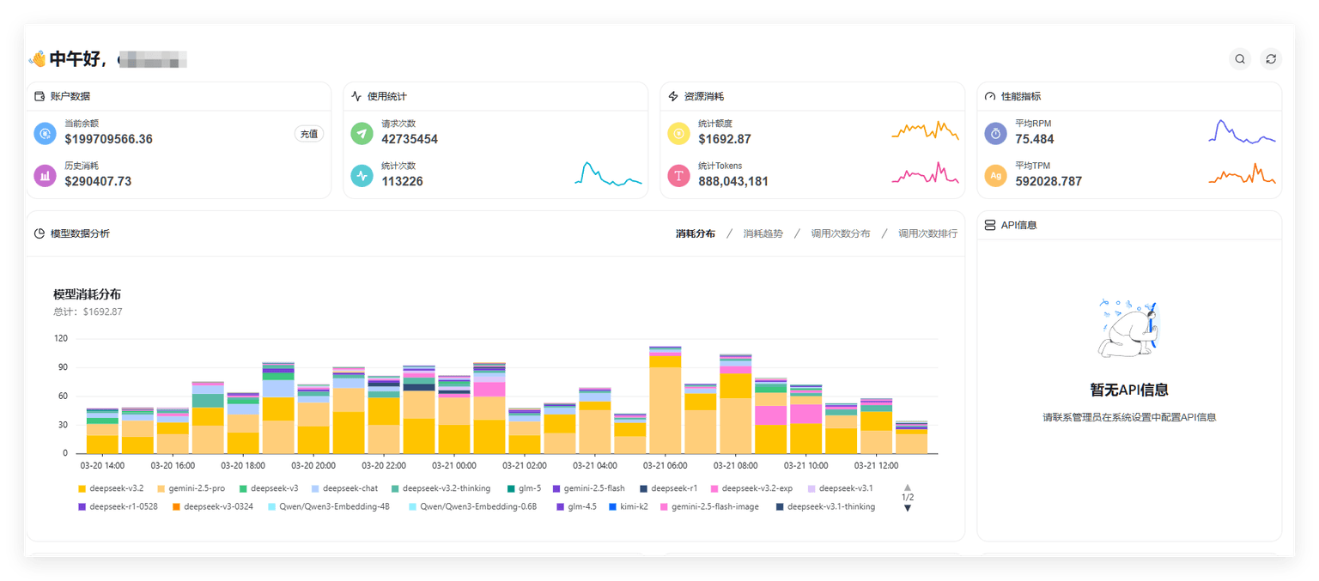Switch to 消耗趋势 tab
The height and width of the screenshot is (581, 1319).
763,233
